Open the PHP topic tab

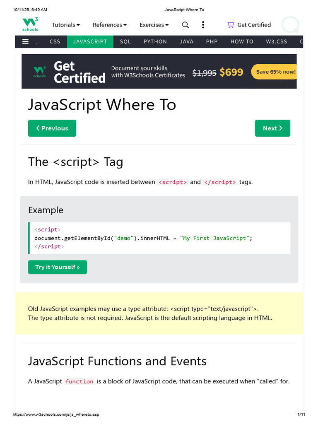click(x=212, y=42)
